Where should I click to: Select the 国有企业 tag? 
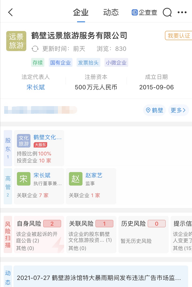tap(60, 63)
